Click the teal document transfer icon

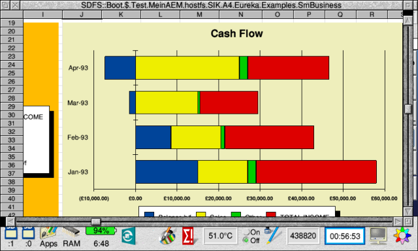click(x=129, y=235)
